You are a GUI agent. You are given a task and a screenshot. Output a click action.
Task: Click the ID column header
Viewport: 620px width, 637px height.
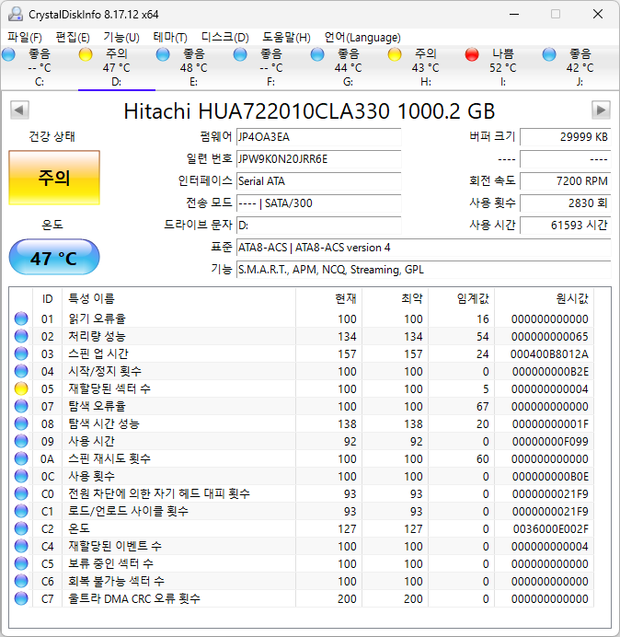[48, 298]
